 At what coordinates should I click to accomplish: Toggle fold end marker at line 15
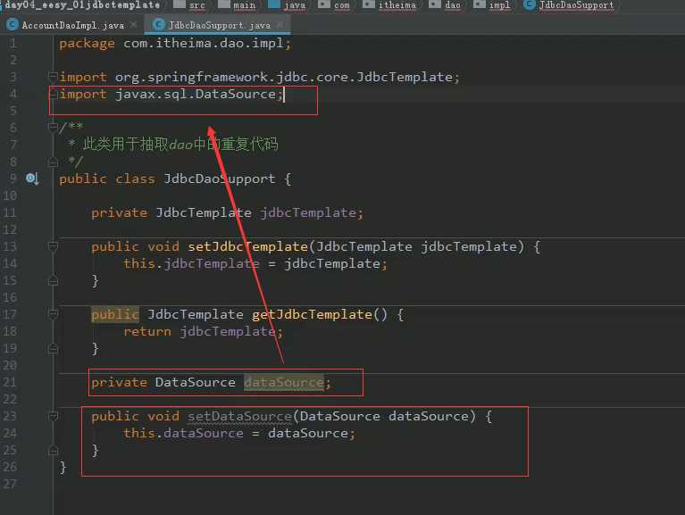53,280
